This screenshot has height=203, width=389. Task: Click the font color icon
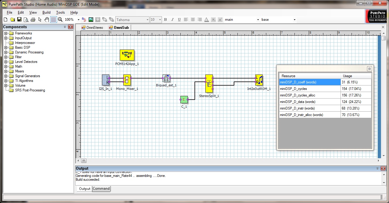tap(207, 20)
